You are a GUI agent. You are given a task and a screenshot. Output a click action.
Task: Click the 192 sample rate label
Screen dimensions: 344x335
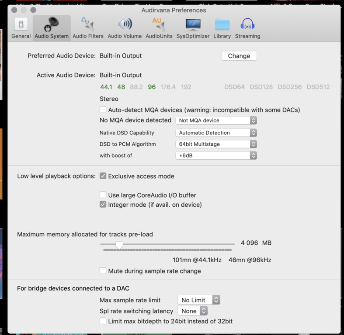pos(186,87)
